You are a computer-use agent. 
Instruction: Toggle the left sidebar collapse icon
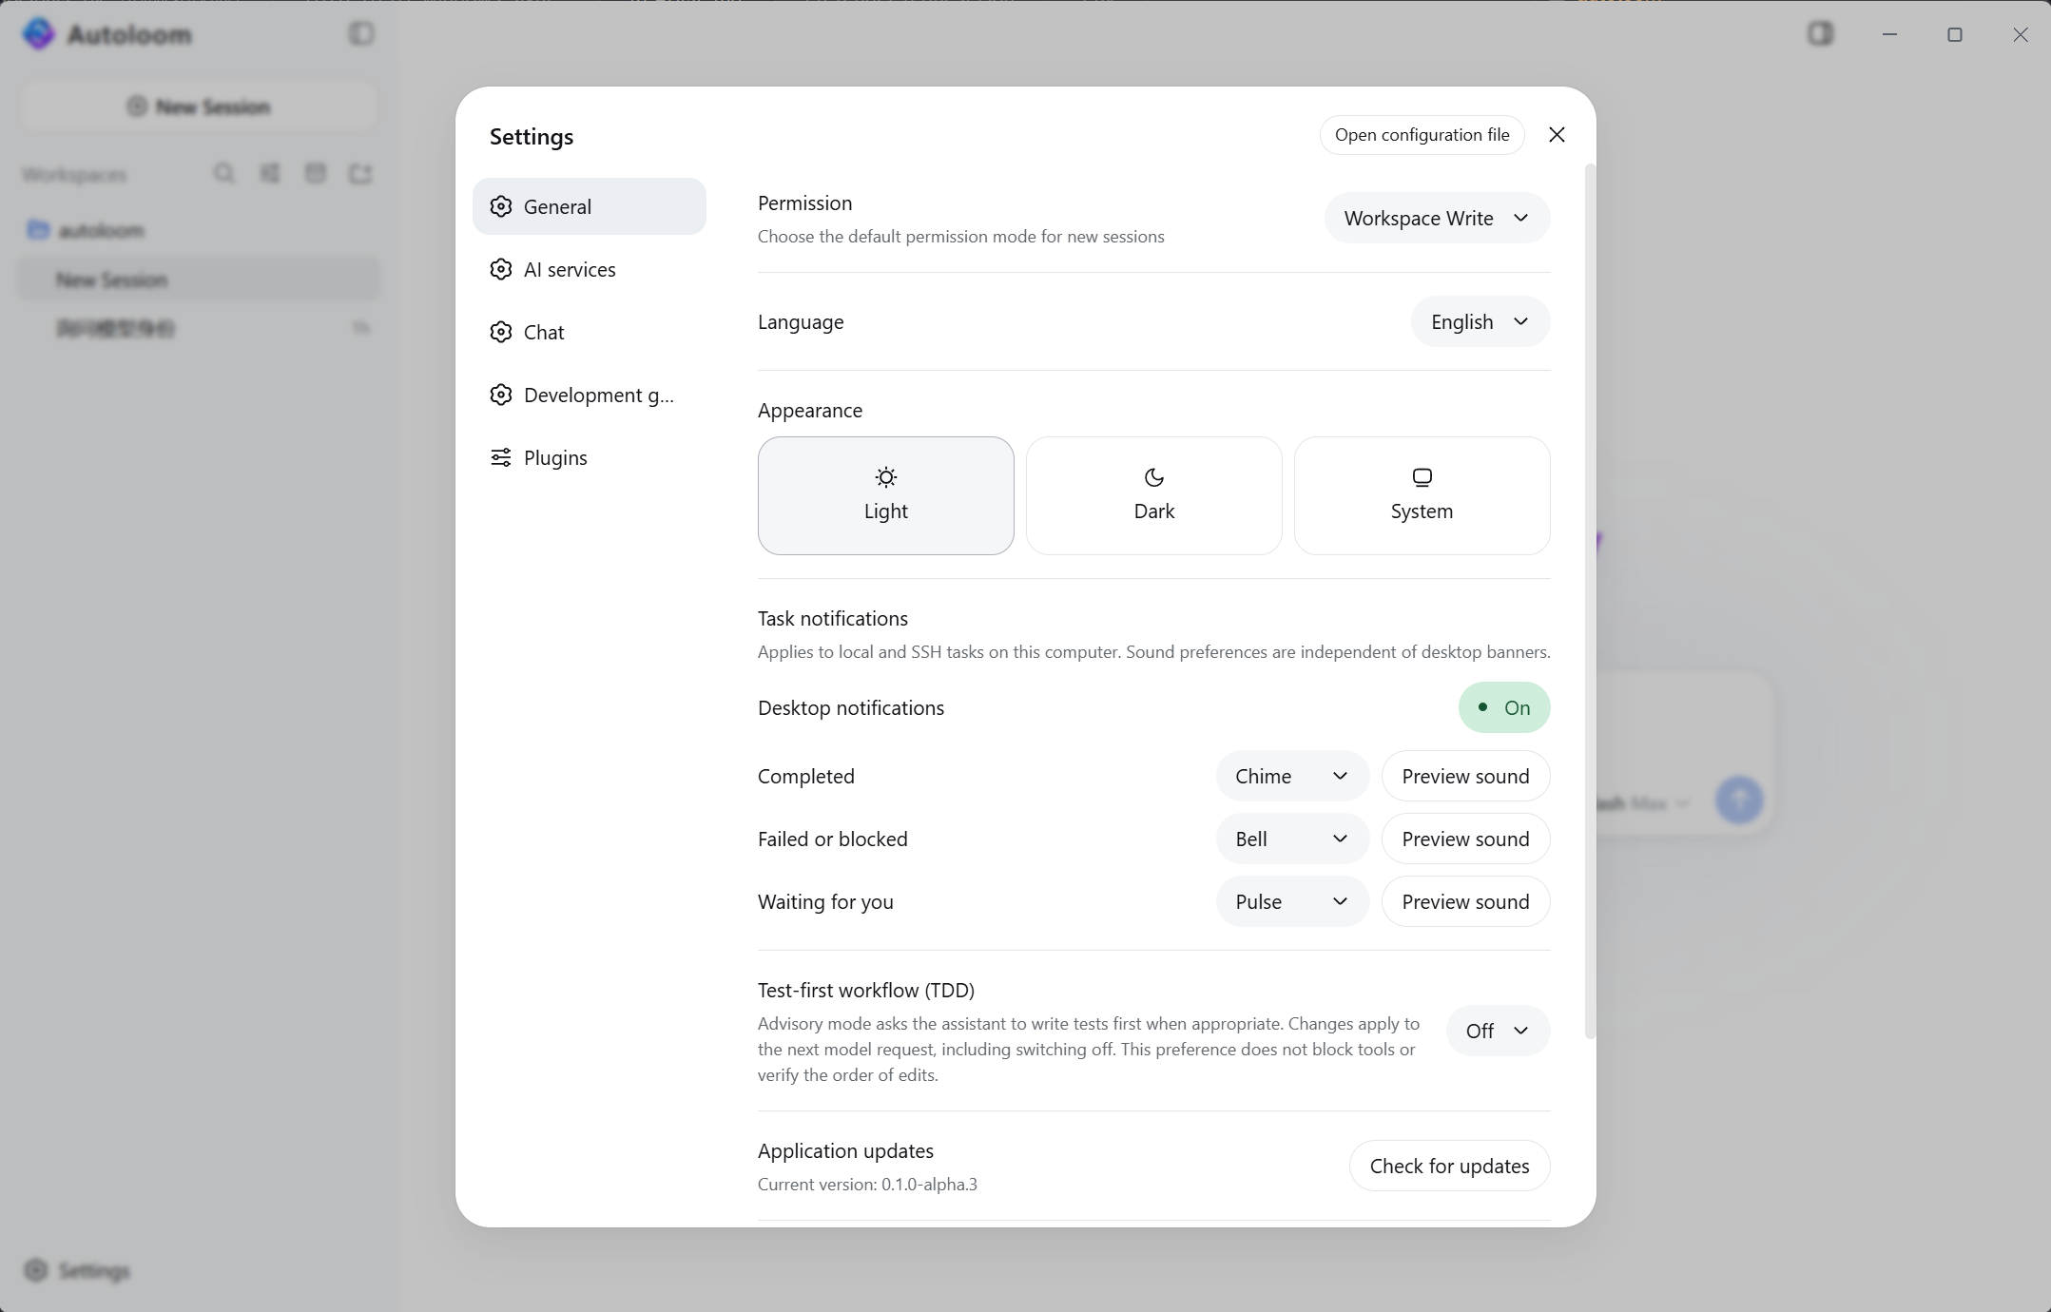click(x=361, y=34)
